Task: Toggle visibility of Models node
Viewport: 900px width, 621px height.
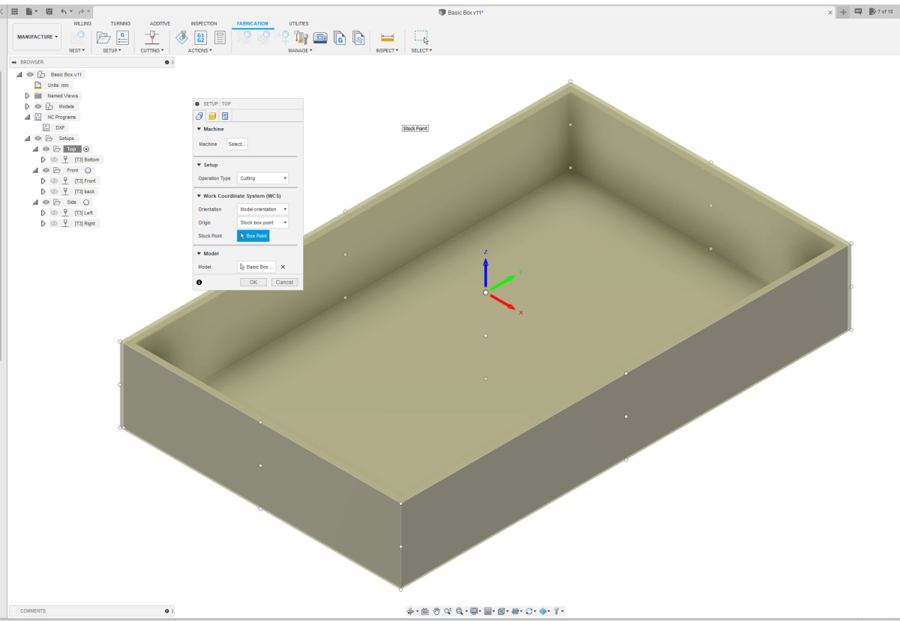Action: pos(37,106)
